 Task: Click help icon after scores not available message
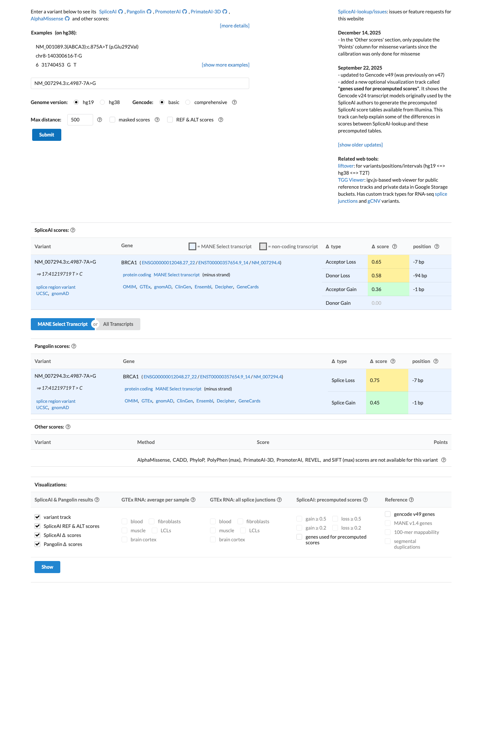click(x=444, y=460)
